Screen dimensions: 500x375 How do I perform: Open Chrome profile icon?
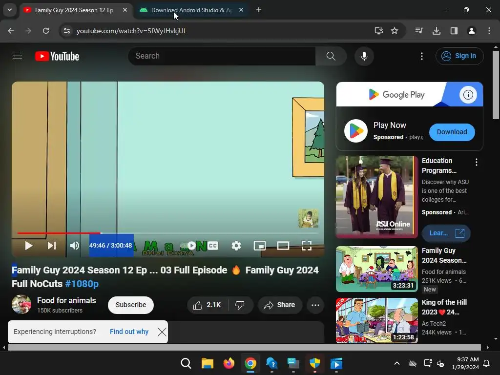472,31
